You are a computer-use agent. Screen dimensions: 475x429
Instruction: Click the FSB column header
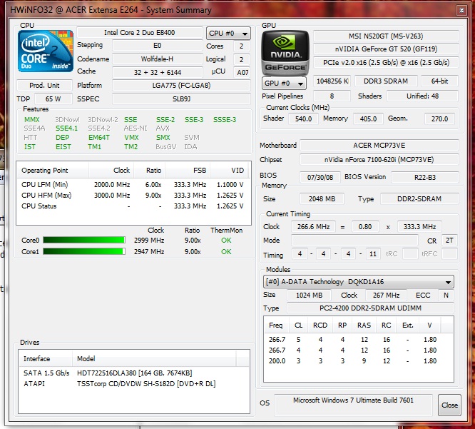[188, 171]
